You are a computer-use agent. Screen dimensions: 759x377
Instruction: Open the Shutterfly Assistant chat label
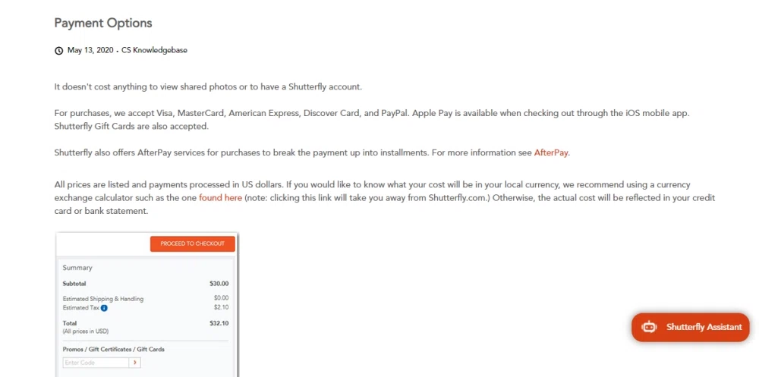704,327
